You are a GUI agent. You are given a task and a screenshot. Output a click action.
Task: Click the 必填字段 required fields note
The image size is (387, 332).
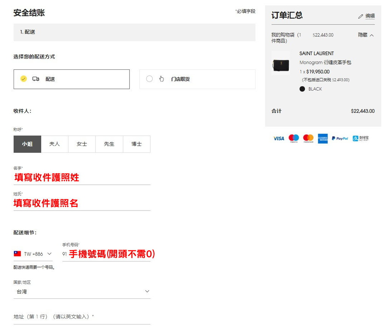[x=245, y=11]
